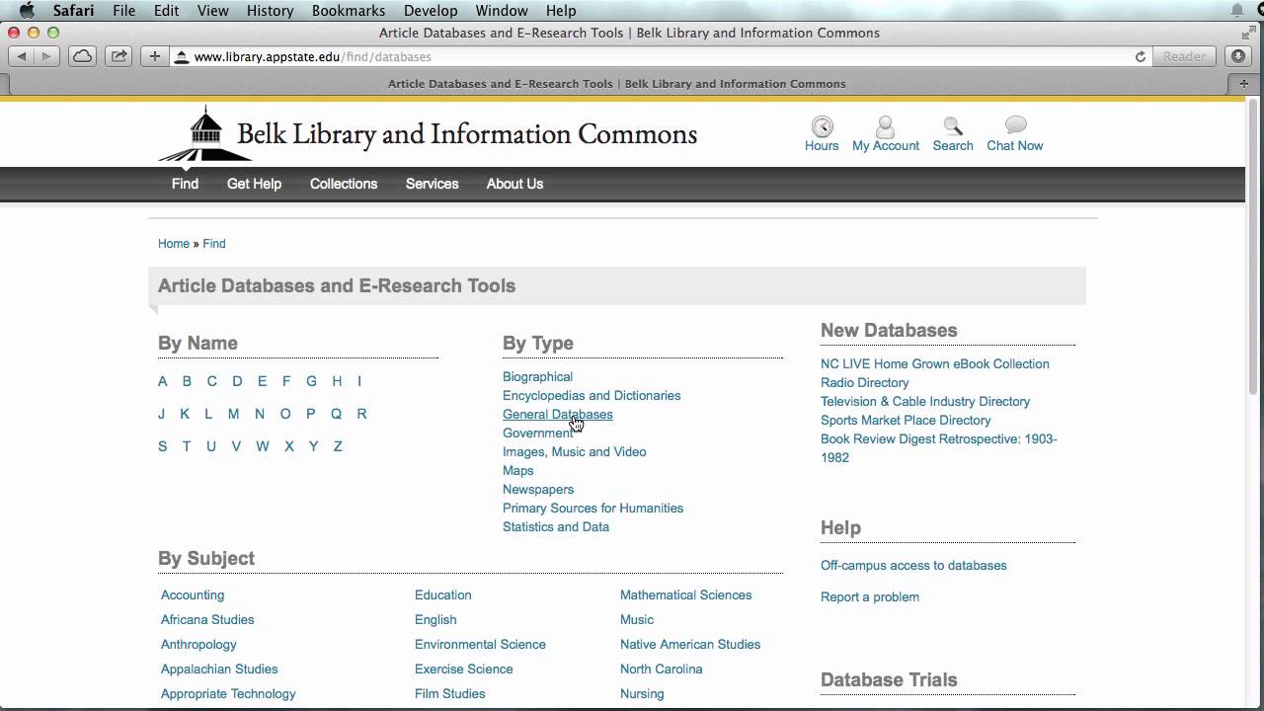Open the Mathematical Sciences subject link

[685, 595]
